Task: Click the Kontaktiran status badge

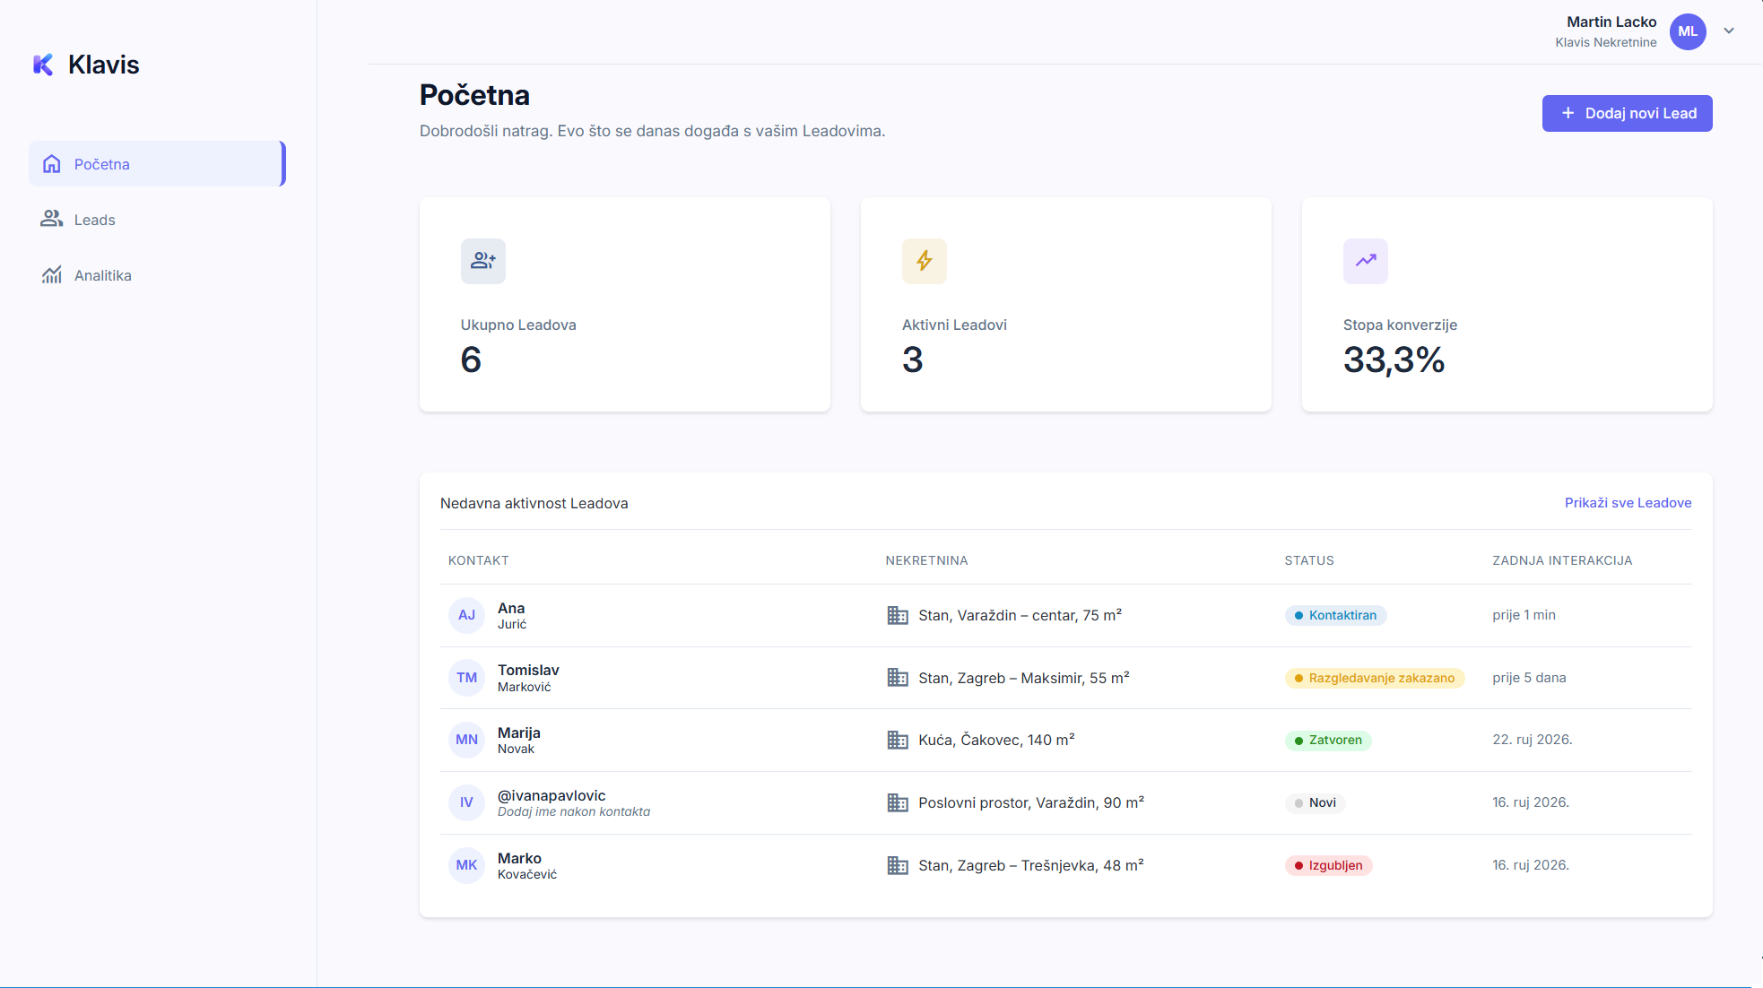Action: click(x=1335, y=615)
